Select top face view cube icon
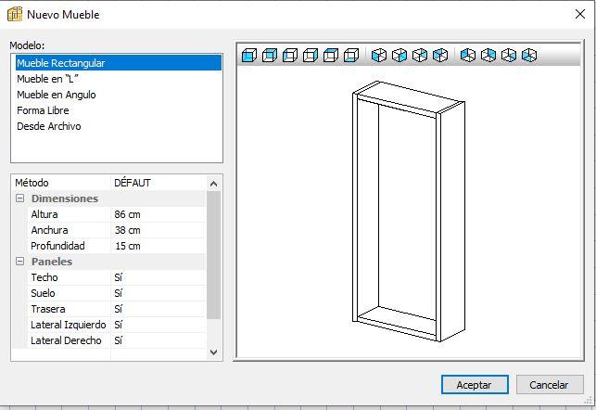This screenshot has width=596, height=410. click(x=331, y=56)
